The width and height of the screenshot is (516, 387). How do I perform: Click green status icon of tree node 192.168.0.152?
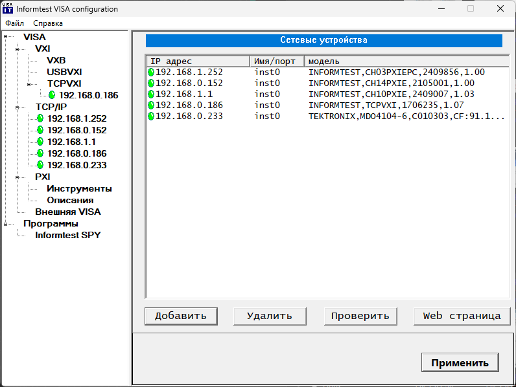click(40, 130)
